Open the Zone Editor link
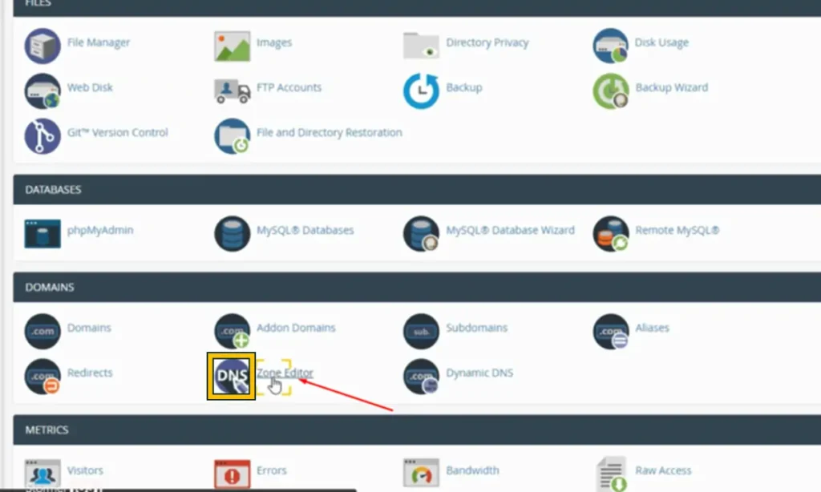The height and width of the screenshot is (492, 821). click(285, 373)
